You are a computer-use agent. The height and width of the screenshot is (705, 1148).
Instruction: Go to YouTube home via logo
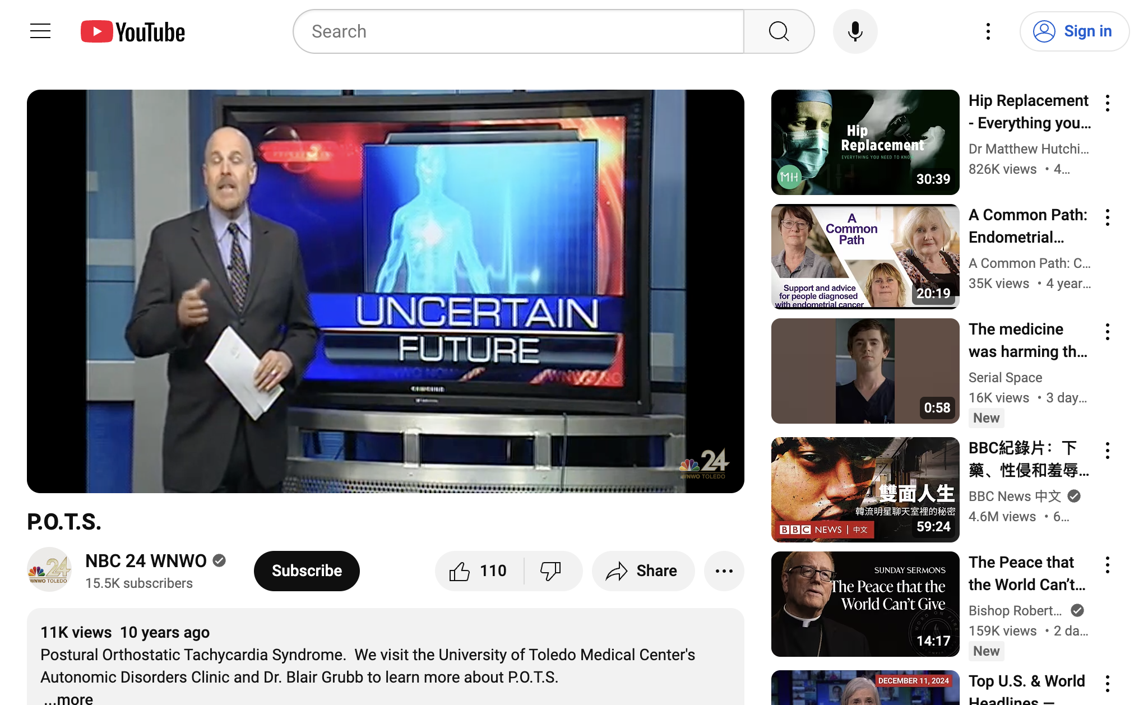coord(133,32)
